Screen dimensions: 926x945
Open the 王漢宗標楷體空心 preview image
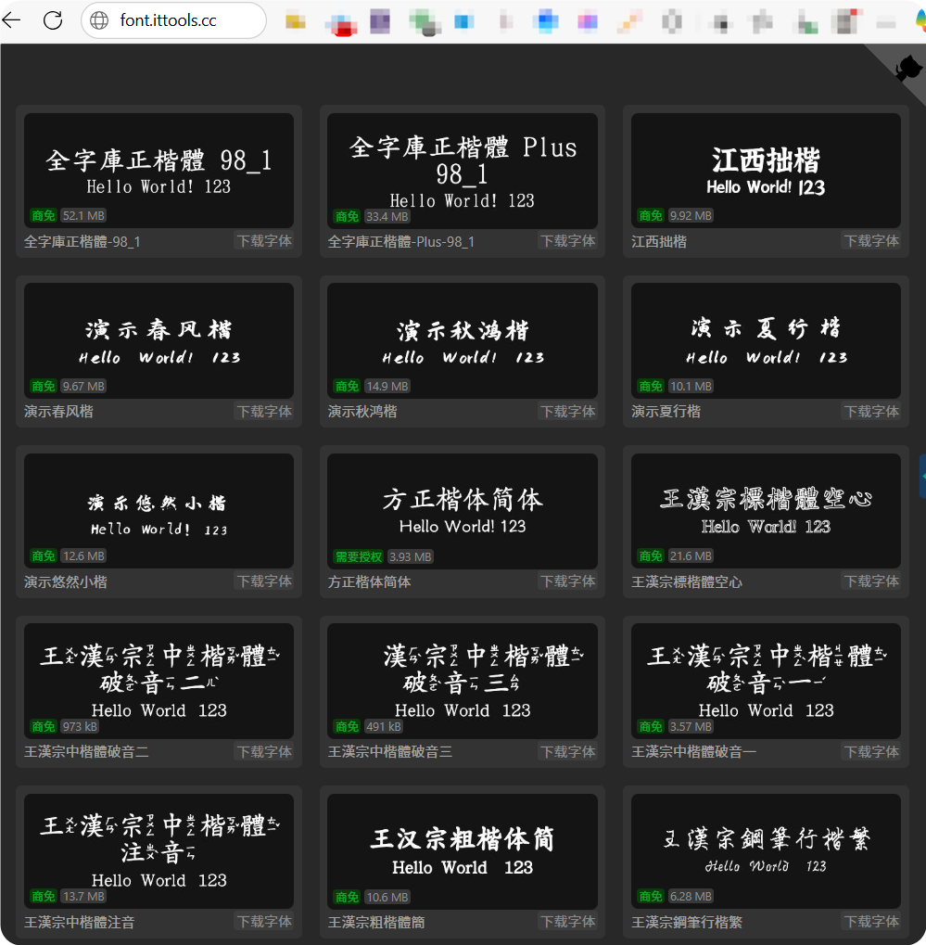[766, 511]
